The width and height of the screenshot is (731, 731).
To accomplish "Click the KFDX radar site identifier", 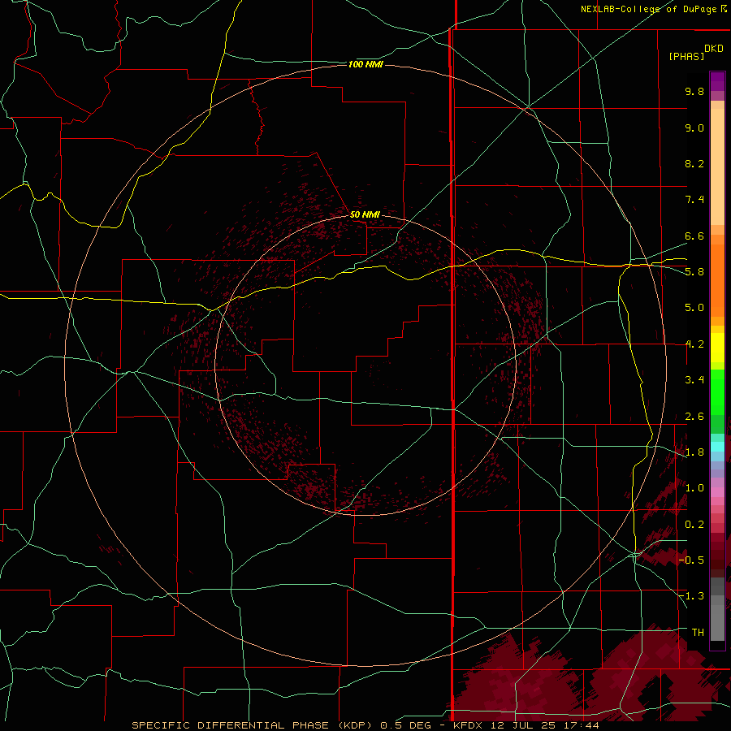I will tap(468, 725).
